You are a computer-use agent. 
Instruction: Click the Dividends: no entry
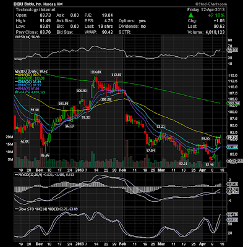(x=132, y=27)
